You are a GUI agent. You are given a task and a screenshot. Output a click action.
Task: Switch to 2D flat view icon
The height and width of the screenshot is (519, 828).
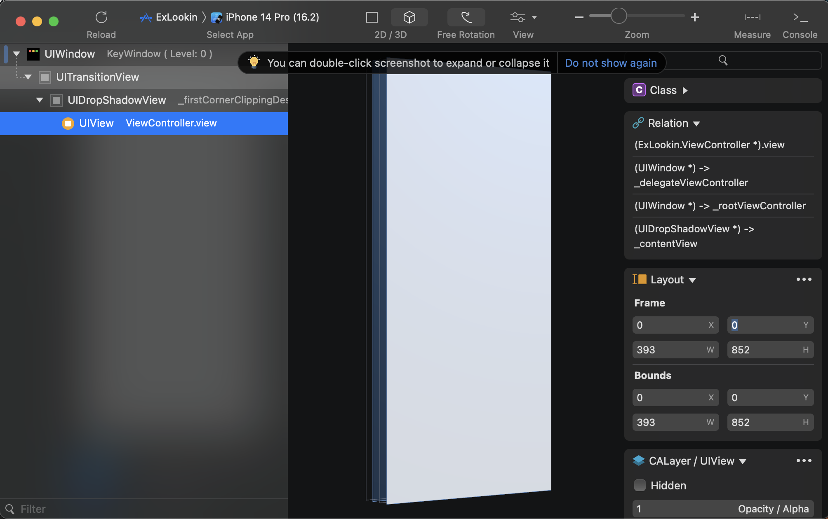point(372,17)
